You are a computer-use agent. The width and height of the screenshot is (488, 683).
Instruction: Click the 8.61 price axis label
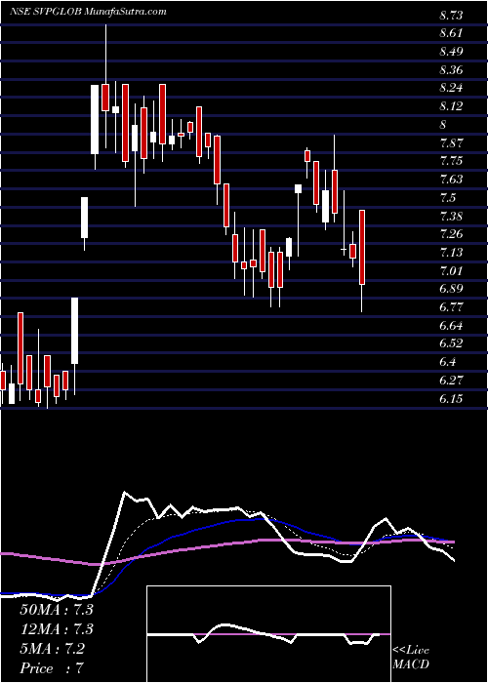click(451, 33)
